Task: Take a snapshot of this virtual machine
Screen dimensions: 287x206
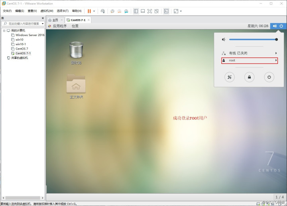Action: [112, 11]
